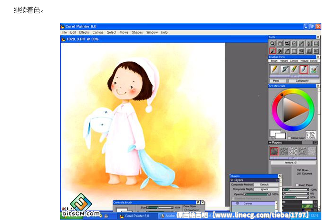
Task: Choose the Pencils brush icon
Action: 275,69
